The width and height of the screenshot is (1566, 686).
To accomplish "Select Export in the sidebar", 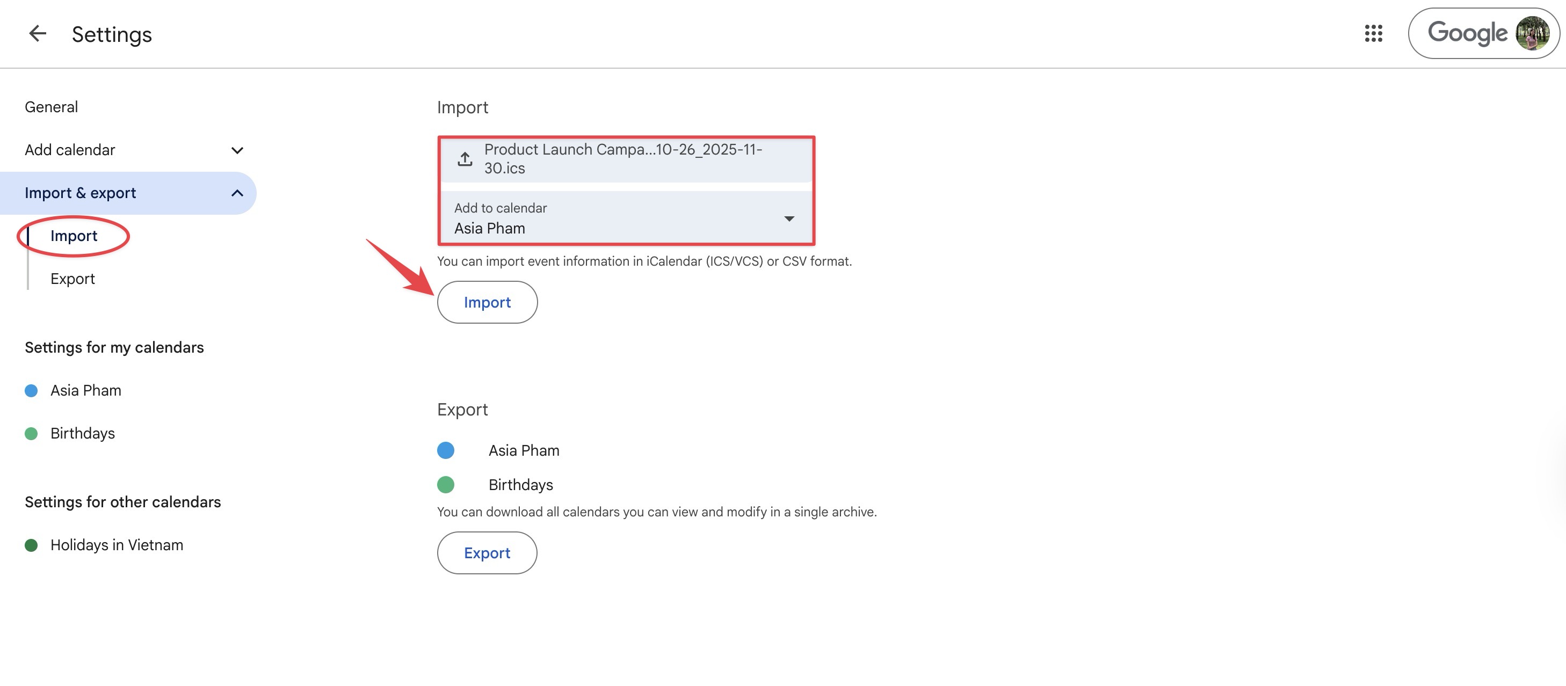I will [x=73, y=279].
